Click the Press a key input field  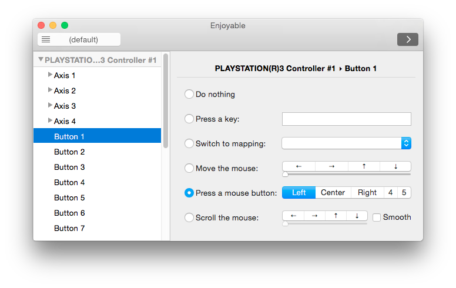point(346,119)
